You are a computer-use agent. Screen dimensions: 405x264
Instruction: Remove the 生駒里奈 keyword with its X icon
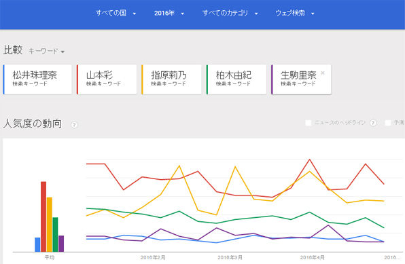pos(323,73)
